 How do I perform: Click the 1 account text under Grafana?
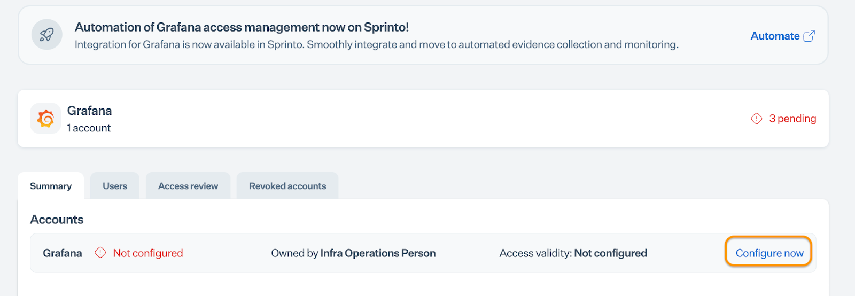89,128
